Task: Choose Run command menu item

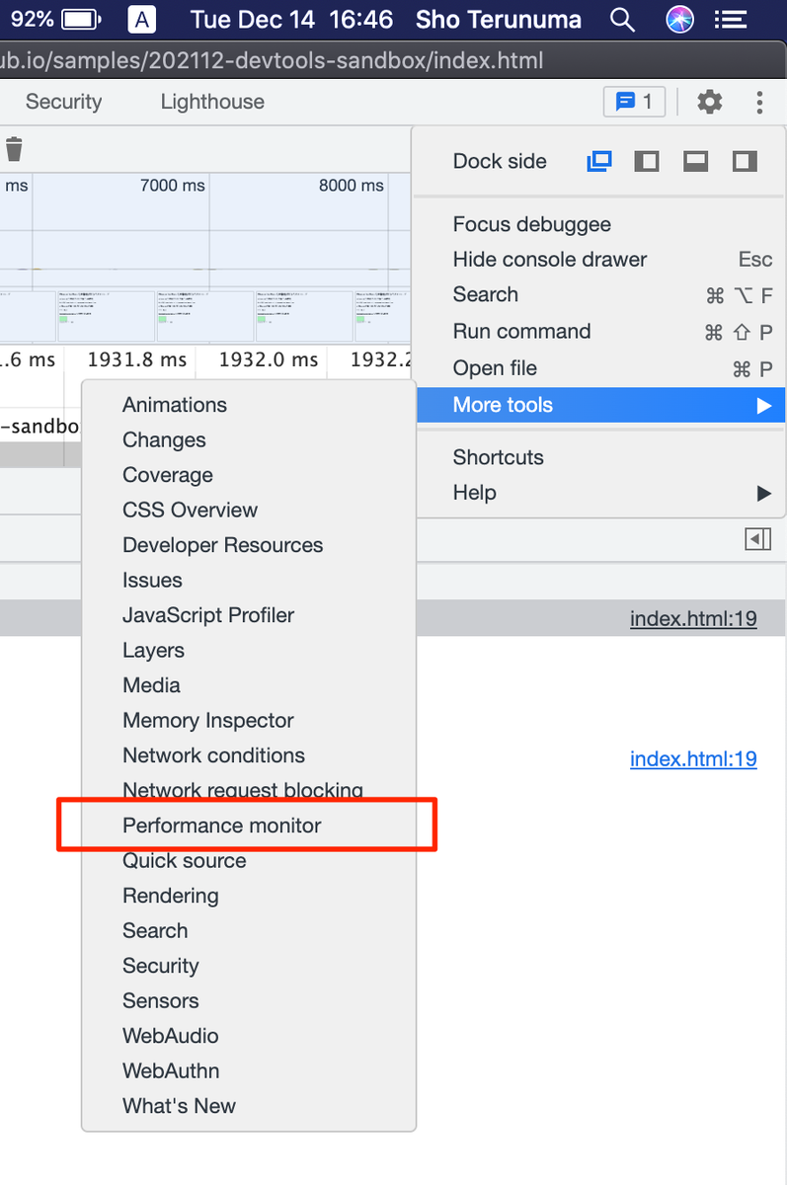Action: click(600, 332)
